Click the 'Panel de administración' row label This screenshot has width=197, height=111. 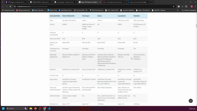pyautogui.click(x=55, y=88)
